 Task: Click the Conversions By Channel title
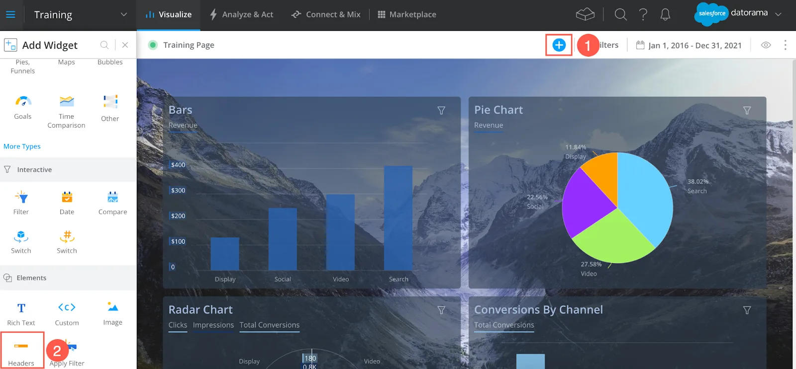pos(538,309)
